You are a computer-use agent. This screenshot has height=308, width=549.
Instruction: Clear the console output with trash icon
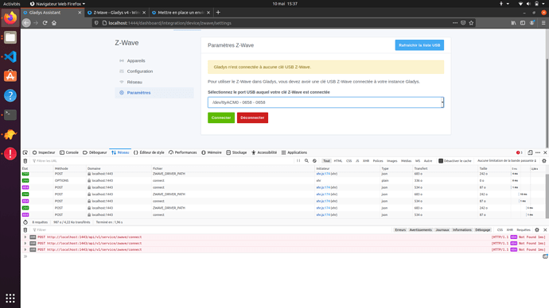[x=25, y=230]
